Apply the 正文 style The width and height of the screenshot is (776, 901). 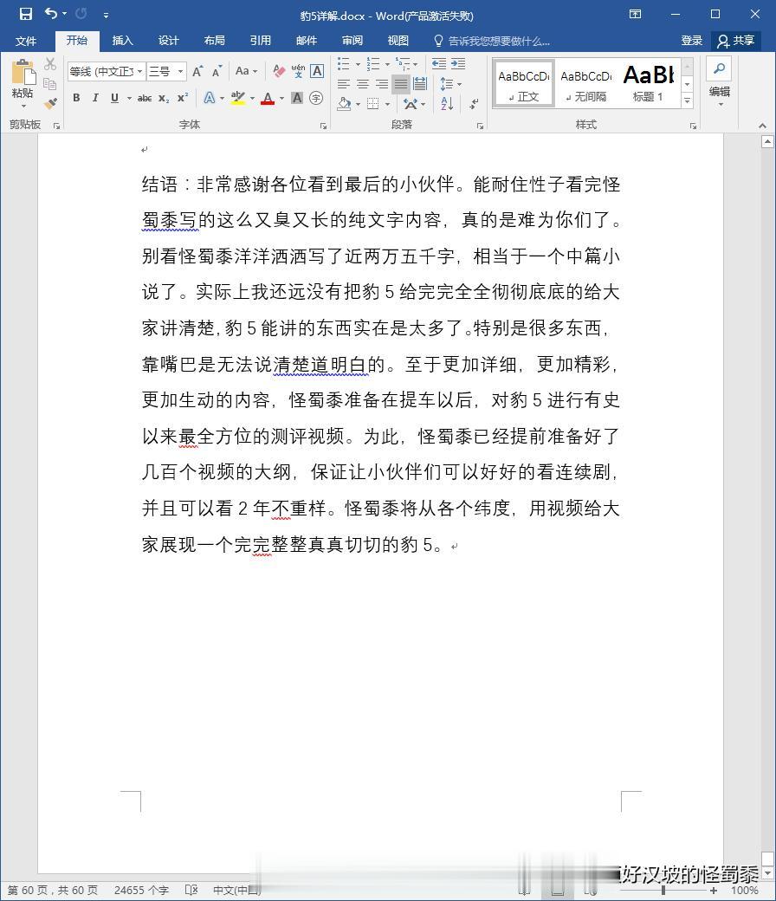point(523,83)
